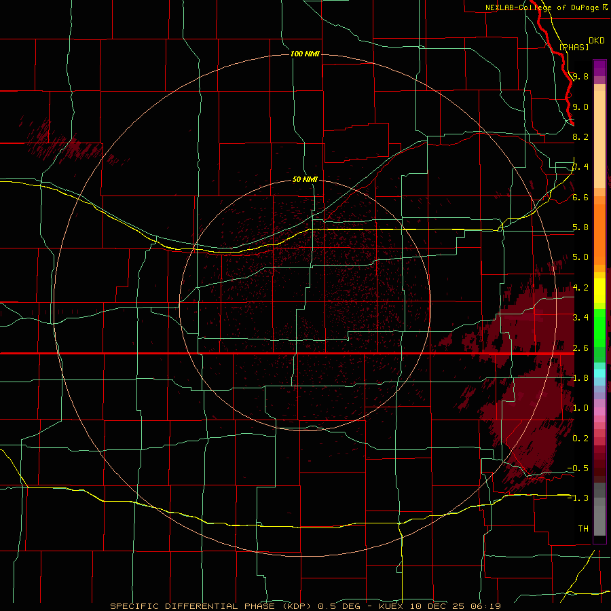
Task: Click the 9.0 value on the color scale
Action: coord(580,107)
